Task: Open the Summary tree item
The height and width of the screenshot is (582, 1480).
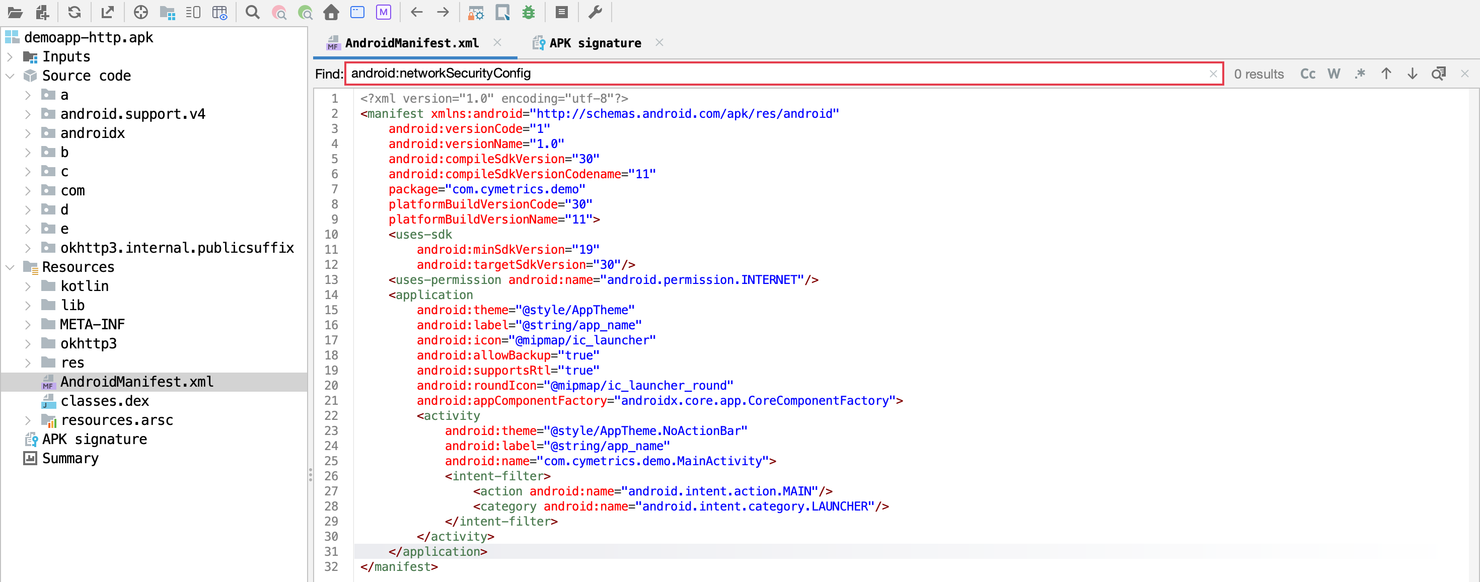Action: [x=70, y=459]
